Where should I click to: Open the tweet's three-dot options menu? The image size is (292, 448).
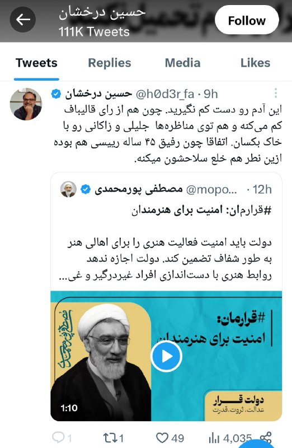275,93
